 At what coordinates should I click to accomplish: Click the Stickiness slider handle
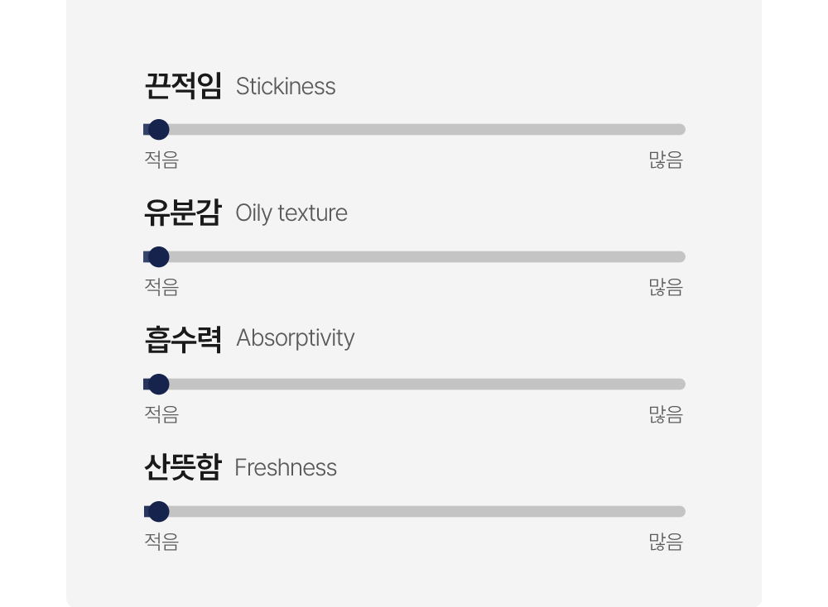point(158,130)
